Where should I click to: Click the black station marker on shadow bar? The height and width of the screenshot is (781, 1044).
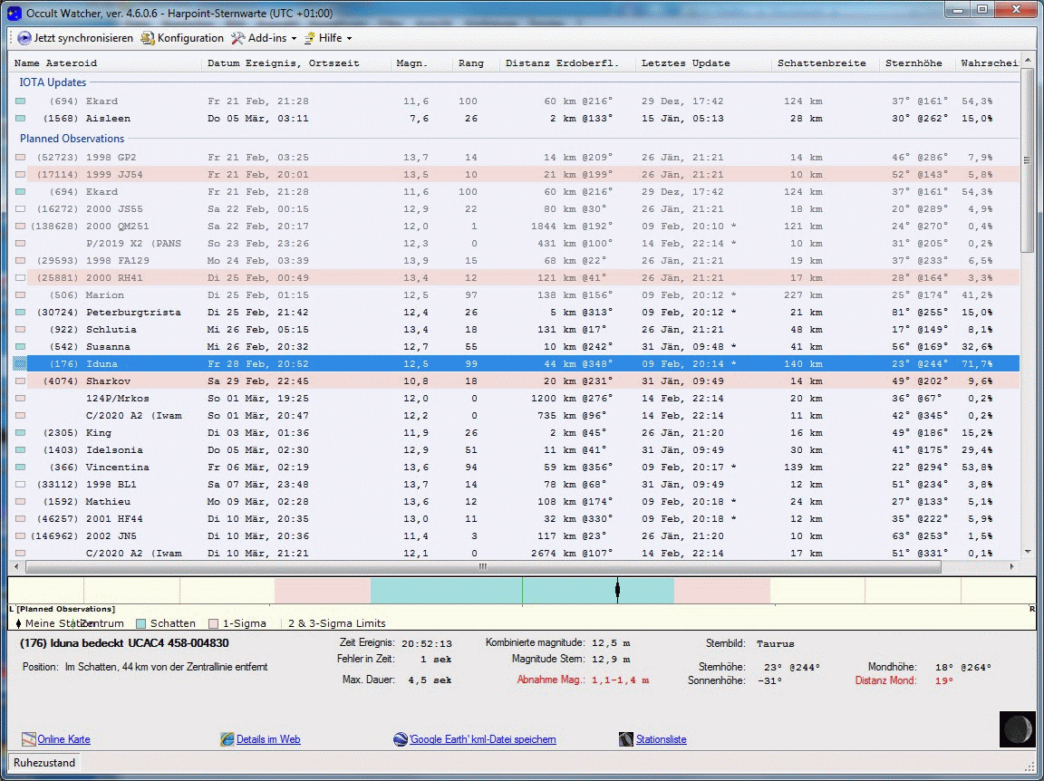click(x=617, y=591)
